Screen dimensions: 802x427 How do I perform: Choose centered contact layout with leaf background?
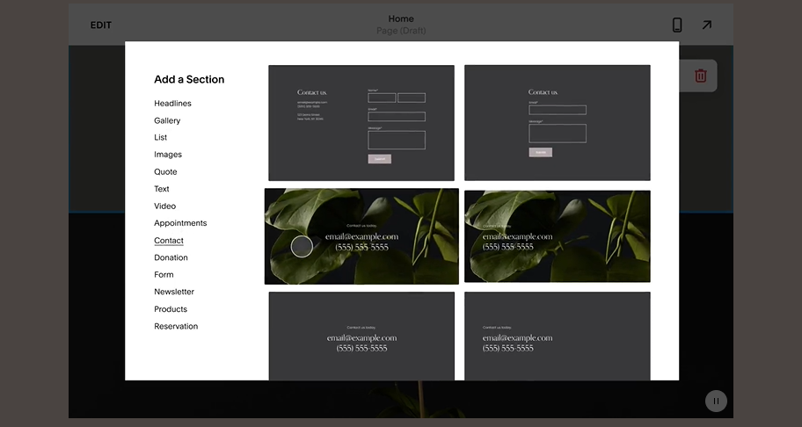tap(361, 236)
